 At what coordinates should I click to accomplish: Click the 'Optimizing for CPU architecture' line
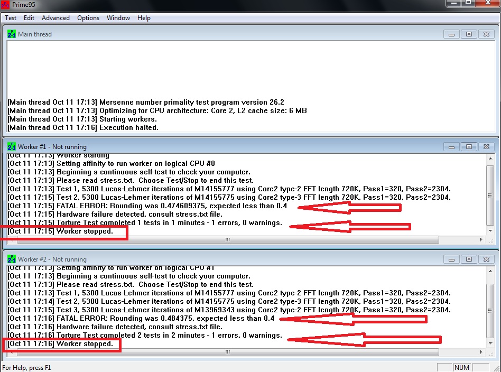157,110
